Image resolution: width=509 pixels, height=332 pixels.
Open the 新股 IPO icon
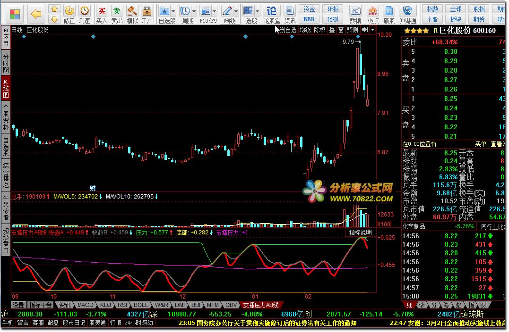(x=389, y=11)
